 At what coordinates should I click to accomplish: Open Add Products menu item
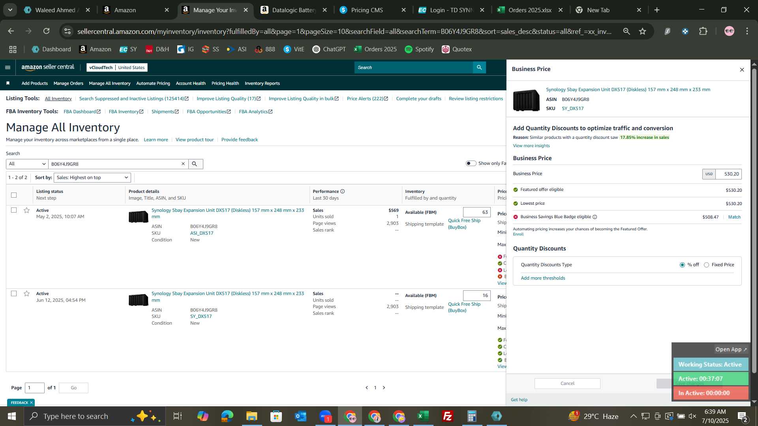[x=35, y=83]
